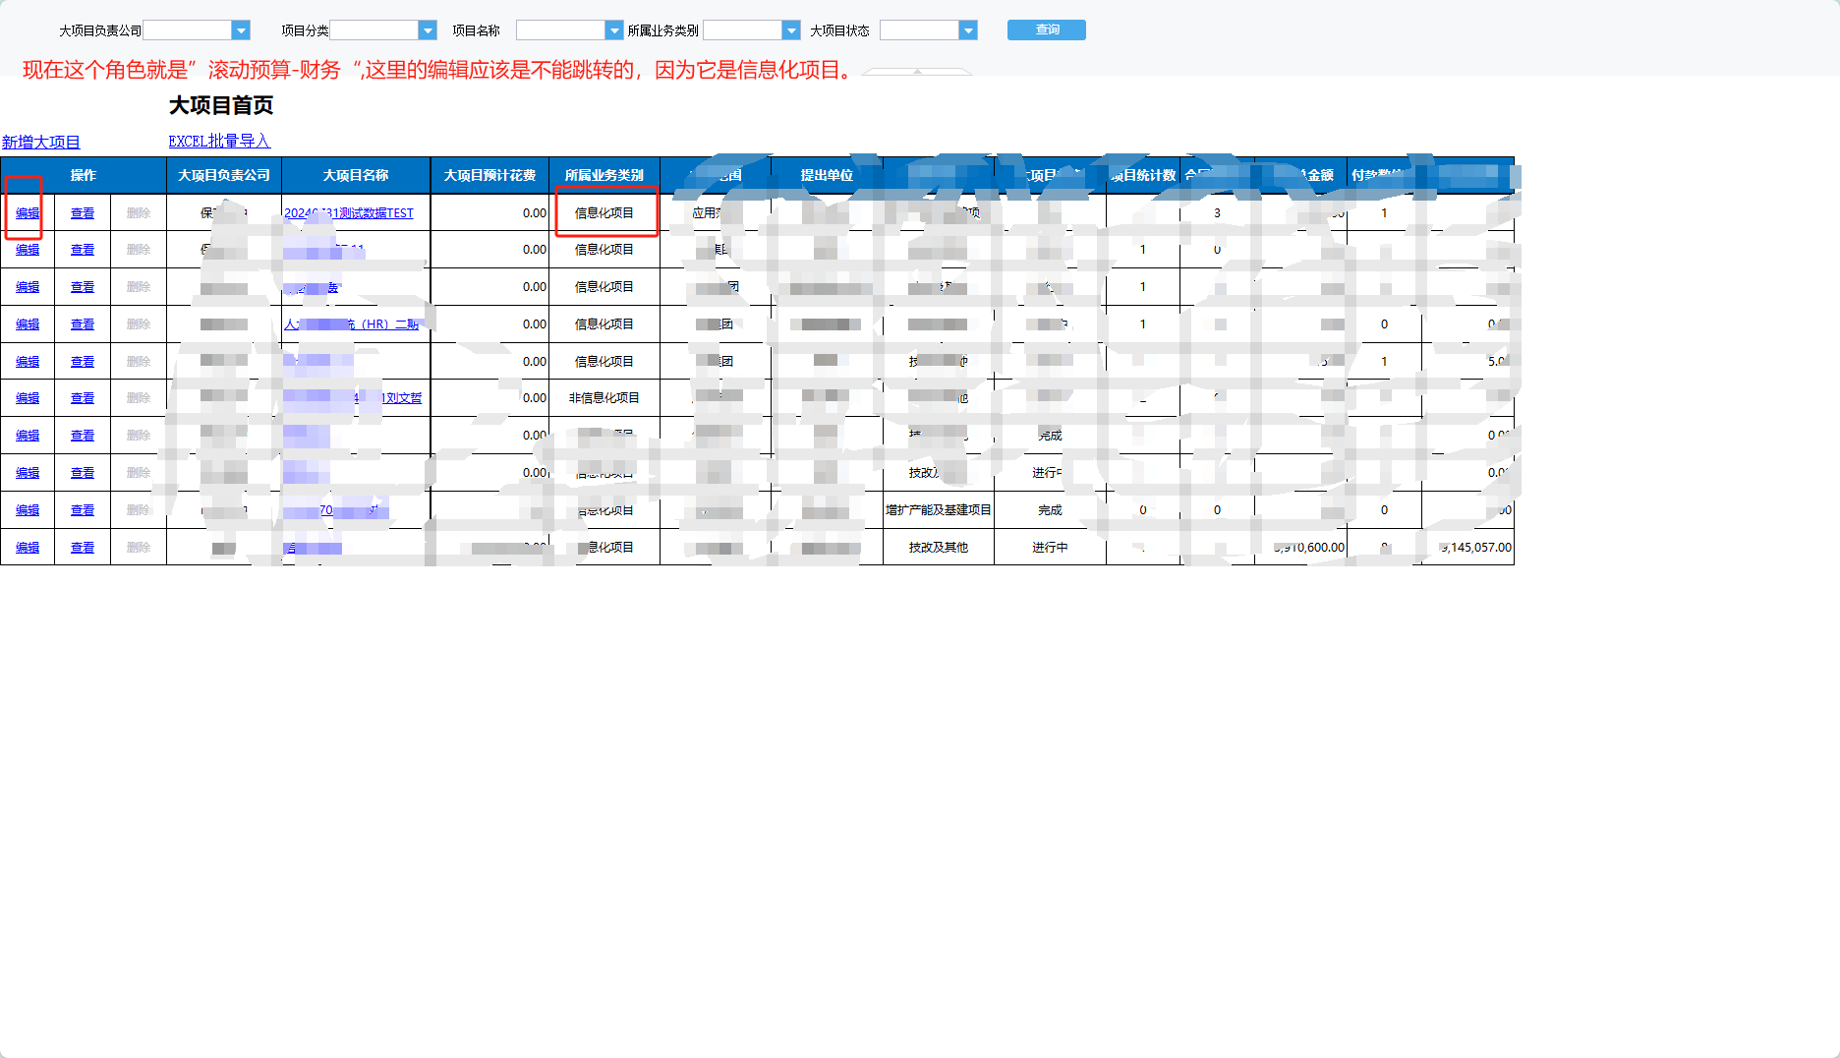This screenshot has width=1840, height=1058.
Task: Open the 新增大项目 link
Action: coord(40,142)
